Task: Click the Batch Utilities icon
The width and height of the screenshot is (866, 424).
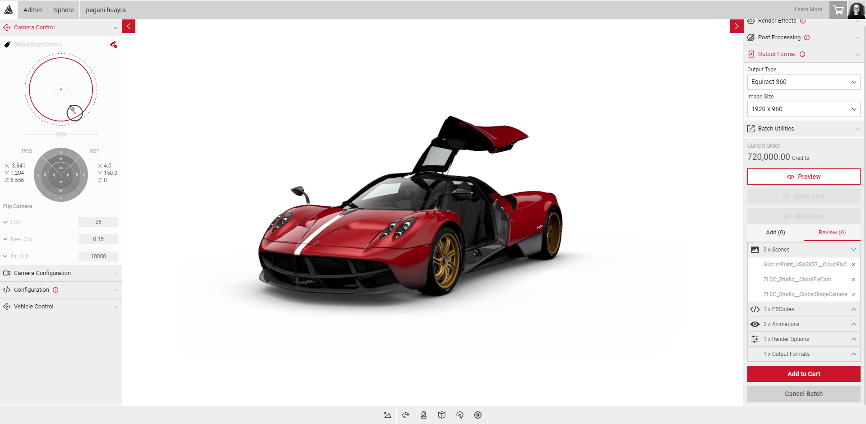Action: click(x=751, y=129)
